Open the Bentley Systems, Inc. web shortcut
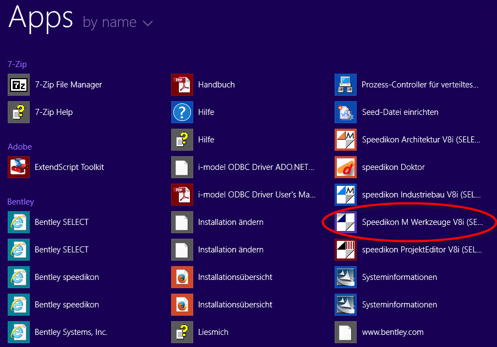Image resolution: width=497 pixels, height=347 pixels. click(x=58, y=332)
